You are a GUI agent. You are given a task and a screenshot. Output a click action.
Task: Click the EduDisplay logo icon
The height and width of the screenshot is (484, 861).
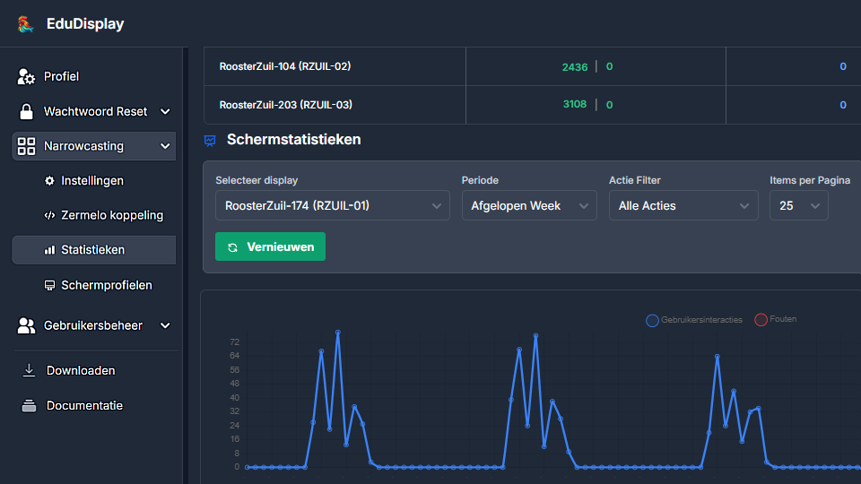pos(25,24)
